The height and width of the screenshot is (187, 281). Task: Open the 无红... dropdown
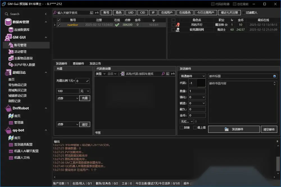[187, 122]
